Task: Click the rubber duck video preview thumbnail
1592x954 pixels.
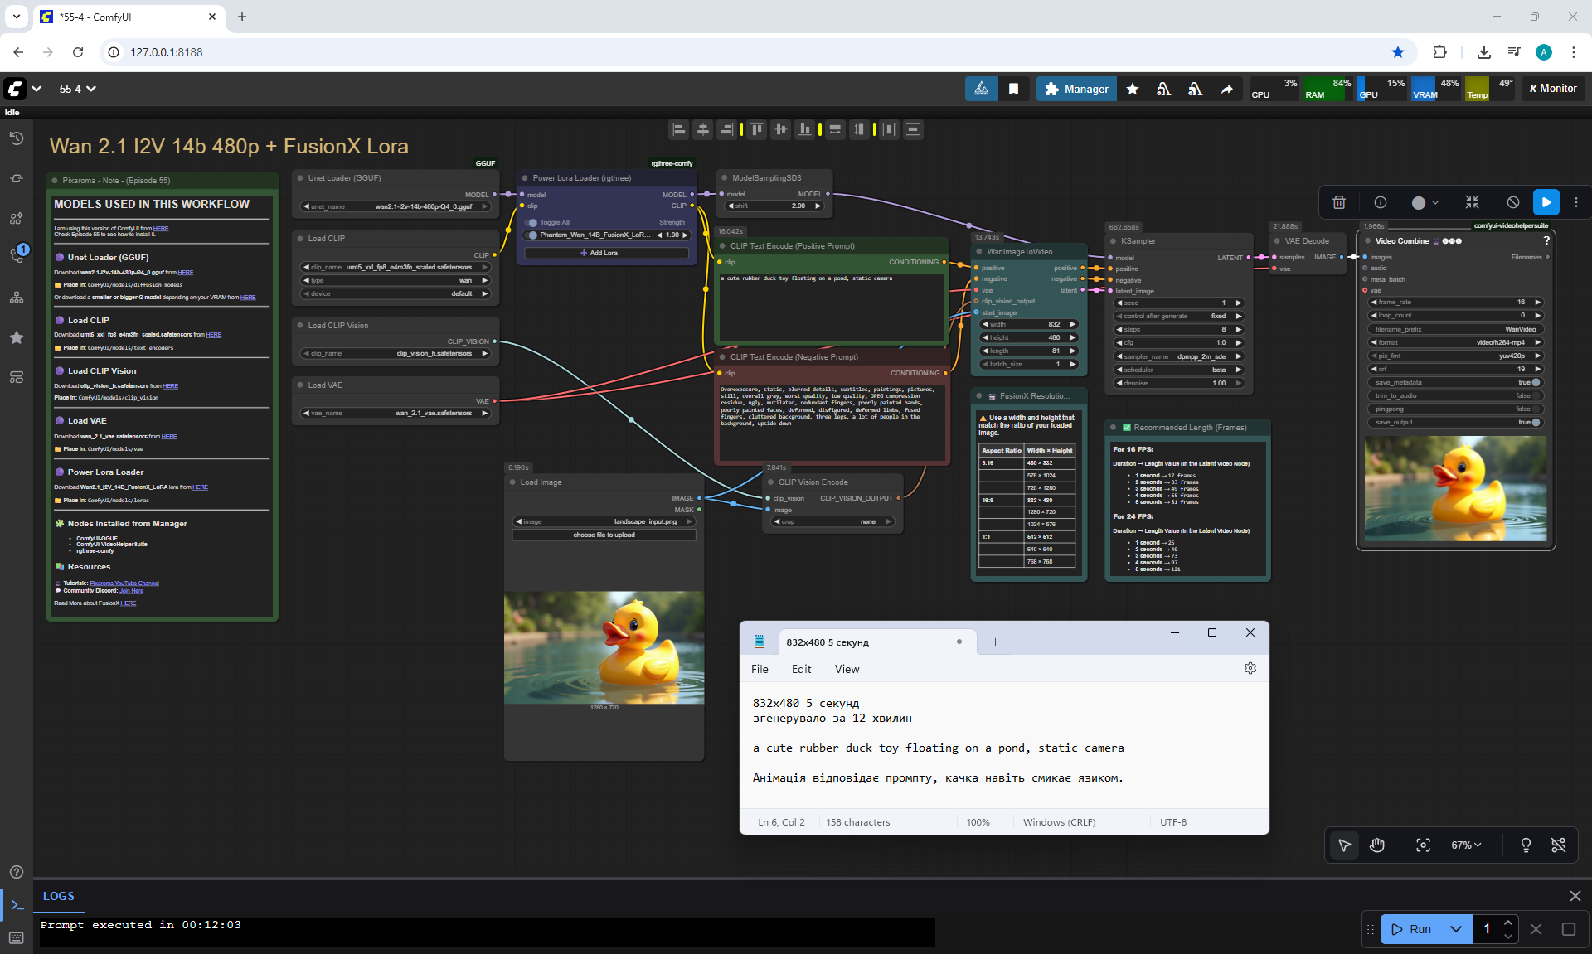Action: 1455,489
